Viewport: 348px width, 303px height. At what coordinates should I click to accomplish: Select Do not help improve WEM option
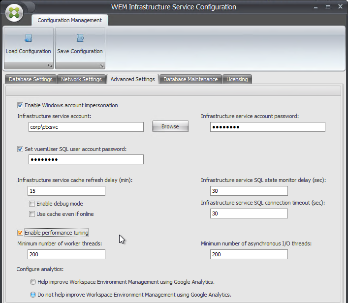point(33,295)
